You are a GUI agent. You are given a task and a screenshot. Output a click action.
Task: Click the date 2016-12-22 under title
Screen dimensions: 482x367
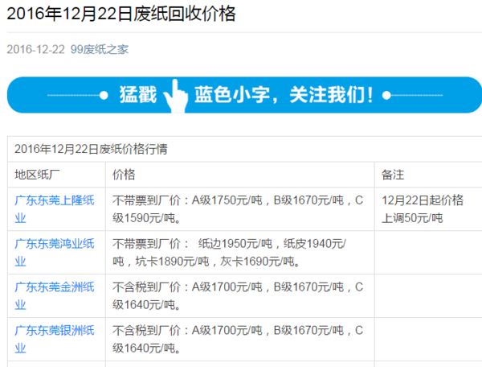pos(35,49)
